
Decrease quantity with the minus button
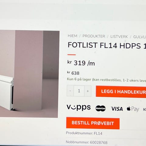[x=70, y=91]
